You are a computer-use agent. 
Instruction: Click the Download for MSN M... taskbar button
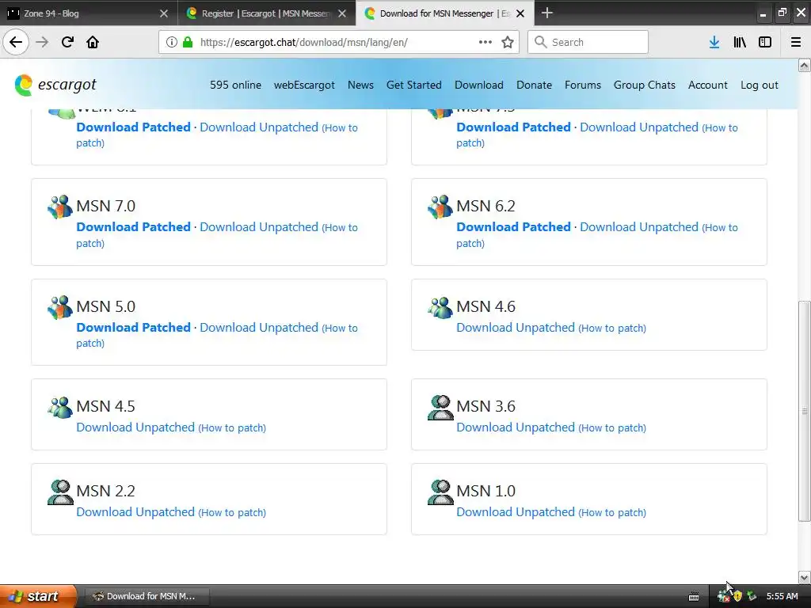click(146, 596)
